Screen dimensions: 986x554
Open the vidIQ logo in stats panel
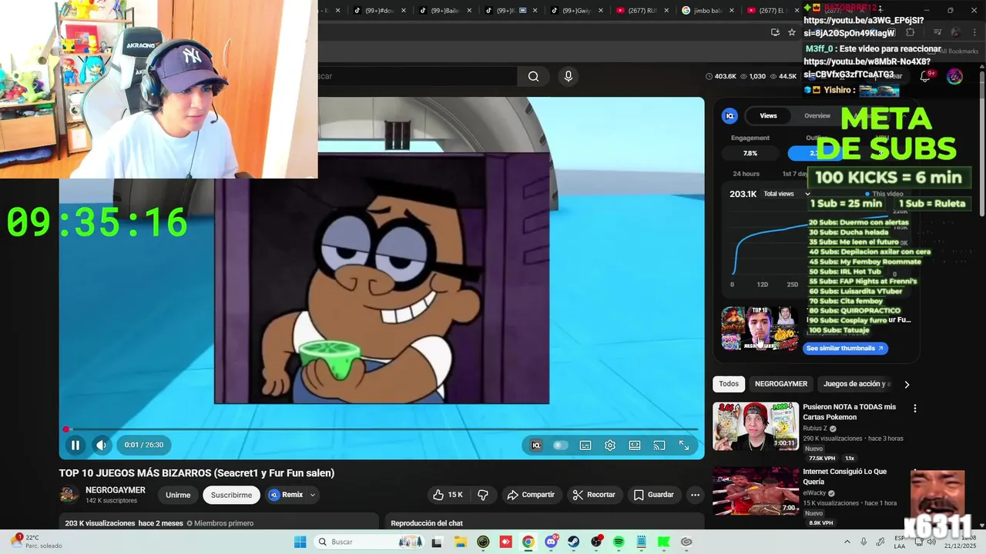729,115
